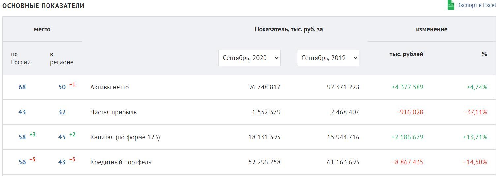
Task: Click the % change column header
Action: click(484, 54)
